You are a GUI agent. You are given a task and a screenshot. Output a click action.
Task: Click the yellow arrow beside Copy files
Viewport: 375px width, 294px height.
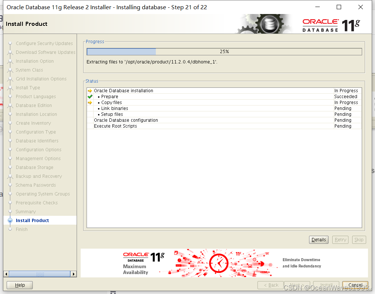pyautogui.click(x=90, y=103)
